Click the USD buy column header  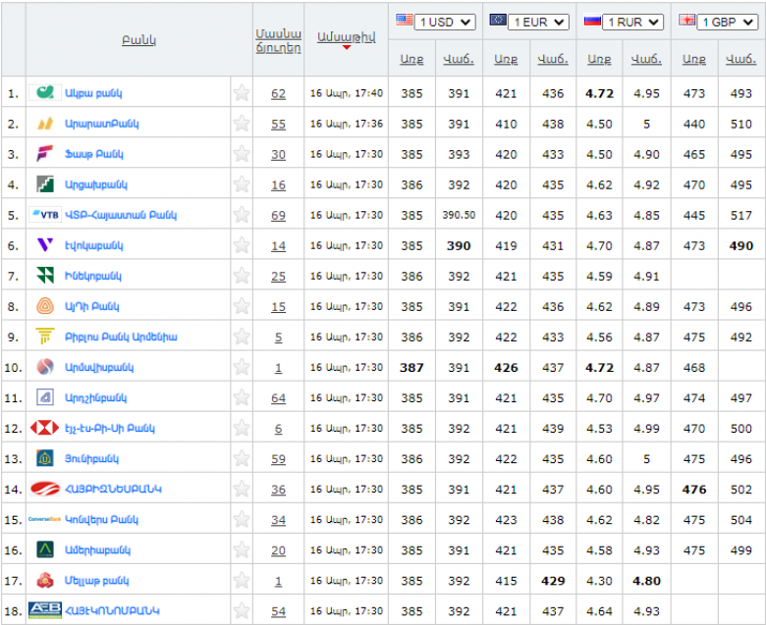point(411,60)
